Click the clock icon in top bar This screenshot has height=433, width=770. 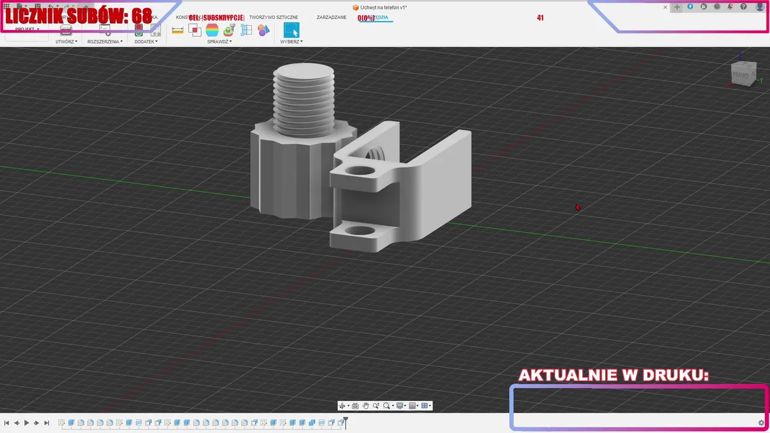717,7
